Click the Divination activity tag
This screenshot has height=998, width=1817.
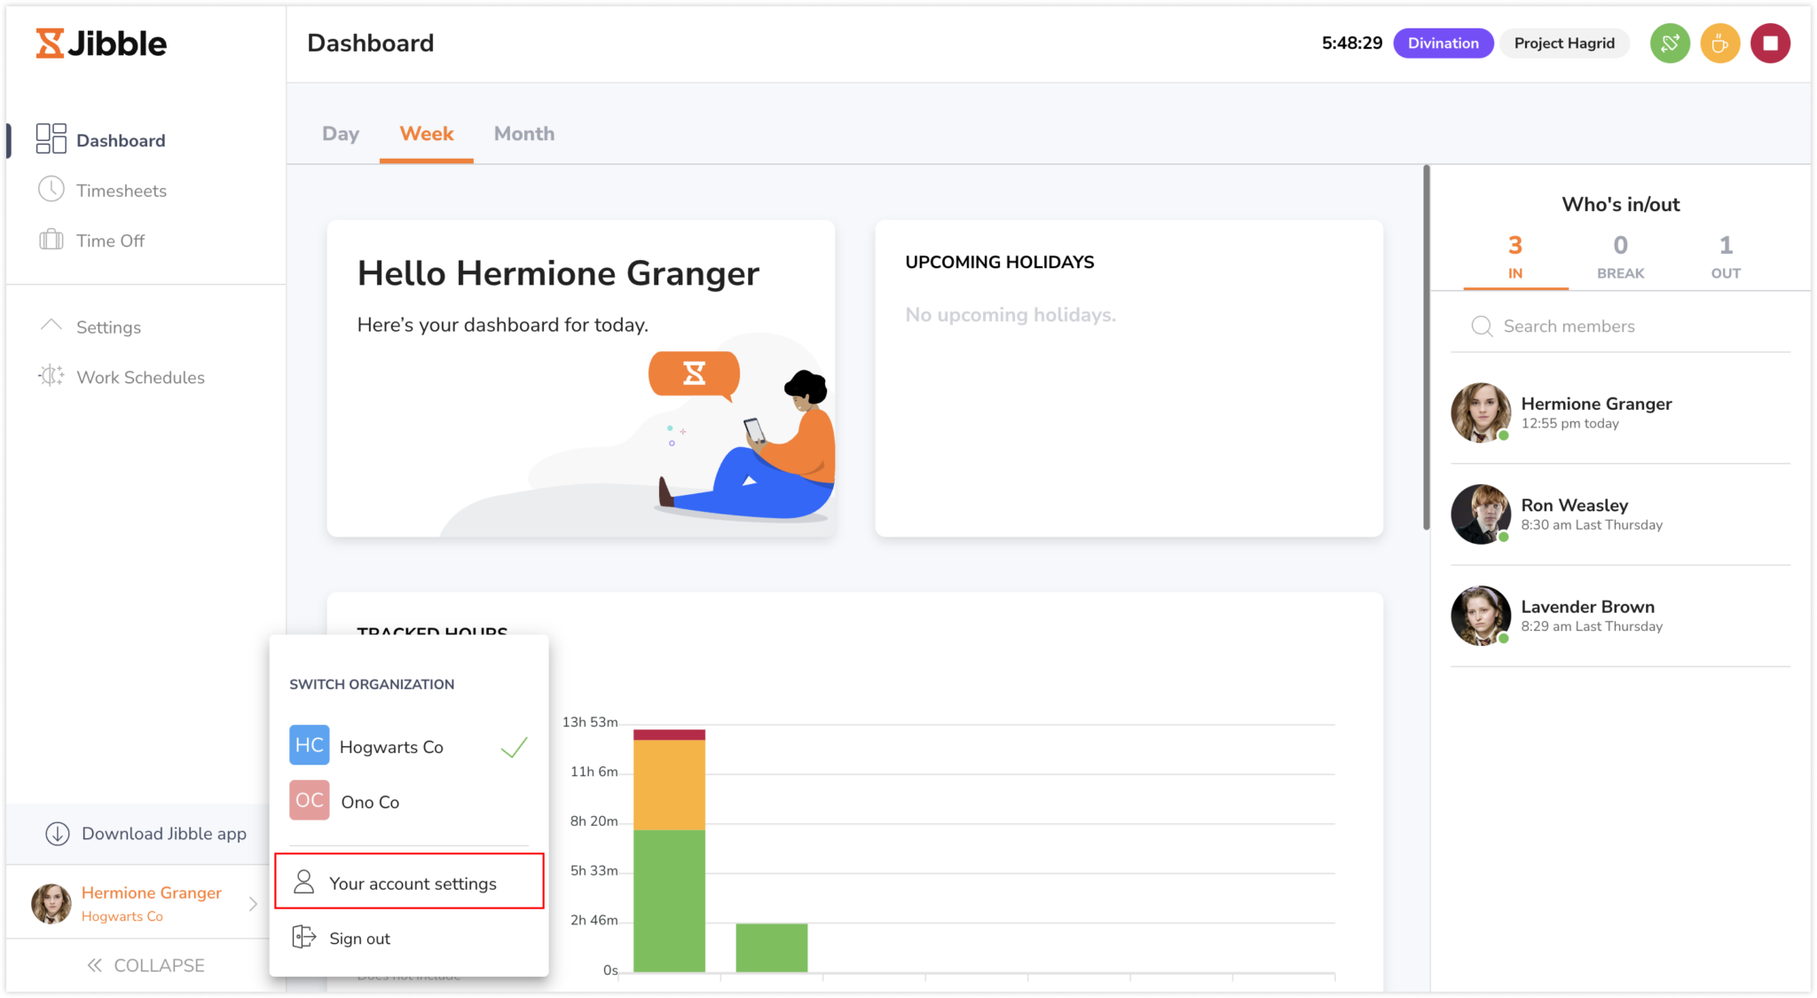click(1443, 43)
